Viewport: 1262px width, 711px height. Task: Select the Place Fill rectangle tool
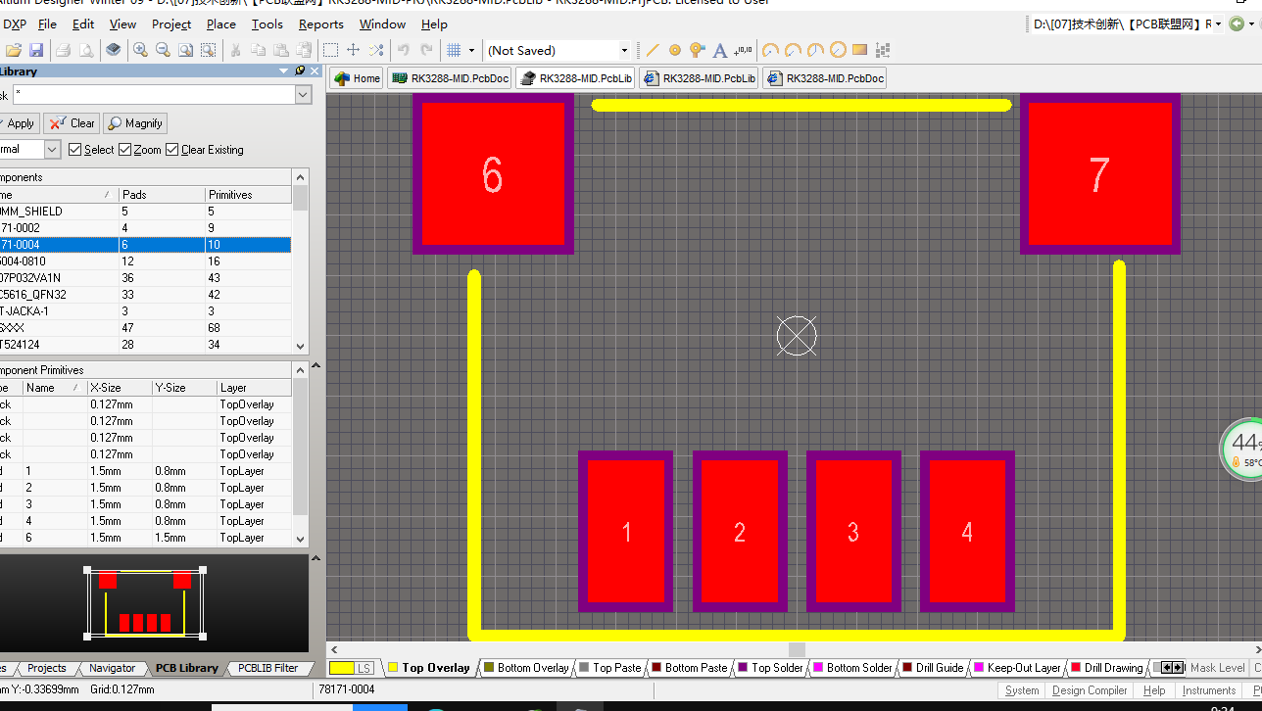click(x=860, y=50)
